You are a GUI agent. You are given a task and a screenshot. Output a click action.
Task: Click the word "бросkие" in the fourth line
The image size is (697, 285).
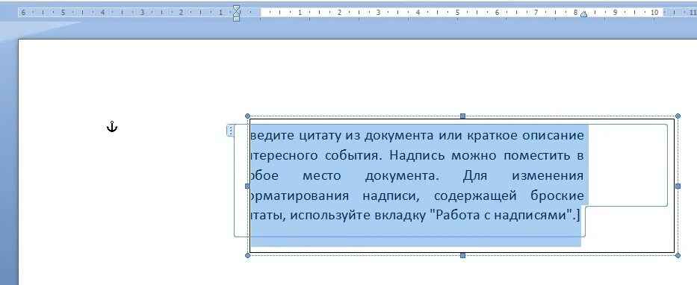(557, 195)
